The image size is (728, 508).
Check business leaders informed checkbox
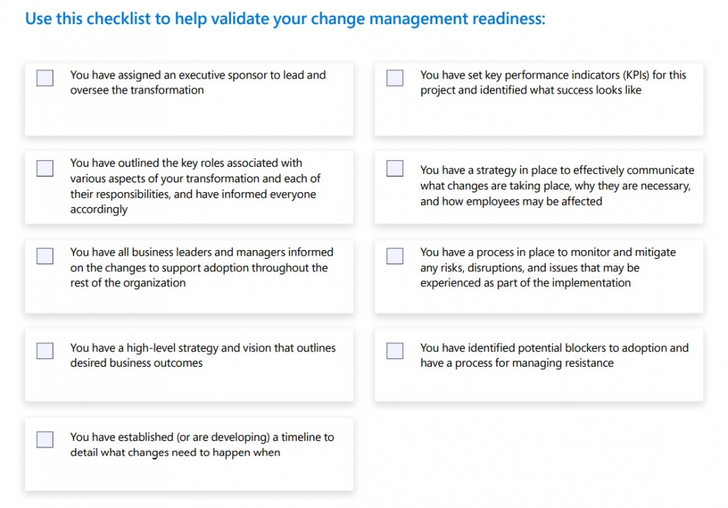[45, 256]
